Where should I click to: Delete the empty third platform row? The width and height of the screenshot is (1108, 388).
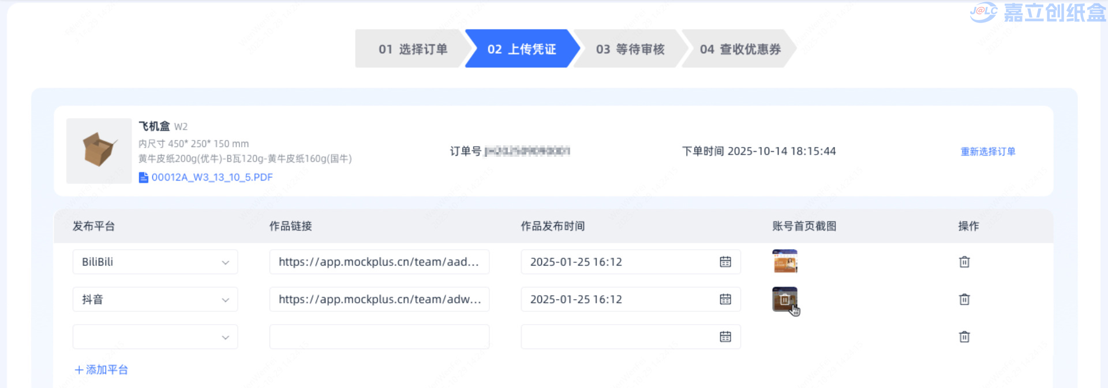tap(964, 337)
